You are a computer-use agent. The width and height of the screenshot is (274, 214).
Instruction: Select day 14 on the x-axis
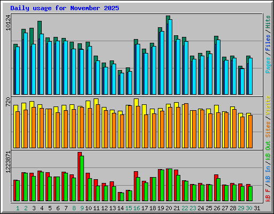[x=120, y=208]
